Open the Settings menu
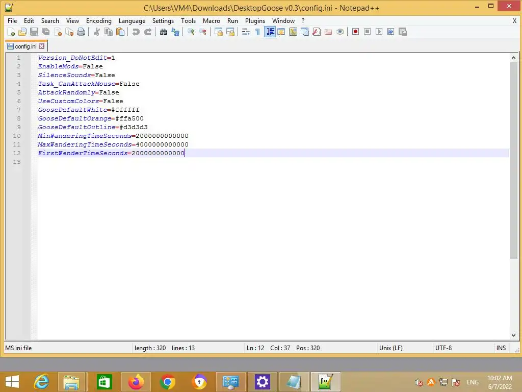Viewport: 522px width, 392px height. tap(163, 20)
